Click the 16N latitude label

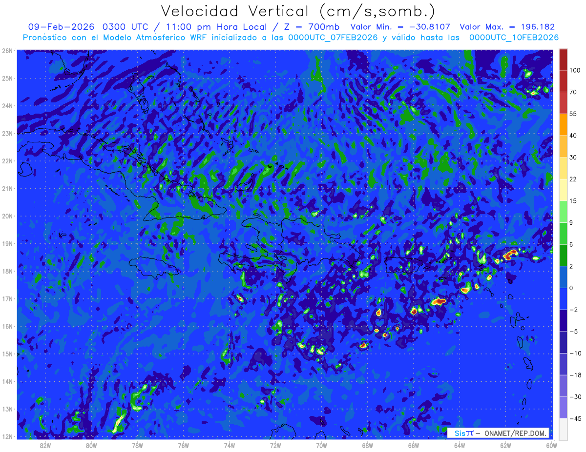pyautogui.click(x=7, y=326)
